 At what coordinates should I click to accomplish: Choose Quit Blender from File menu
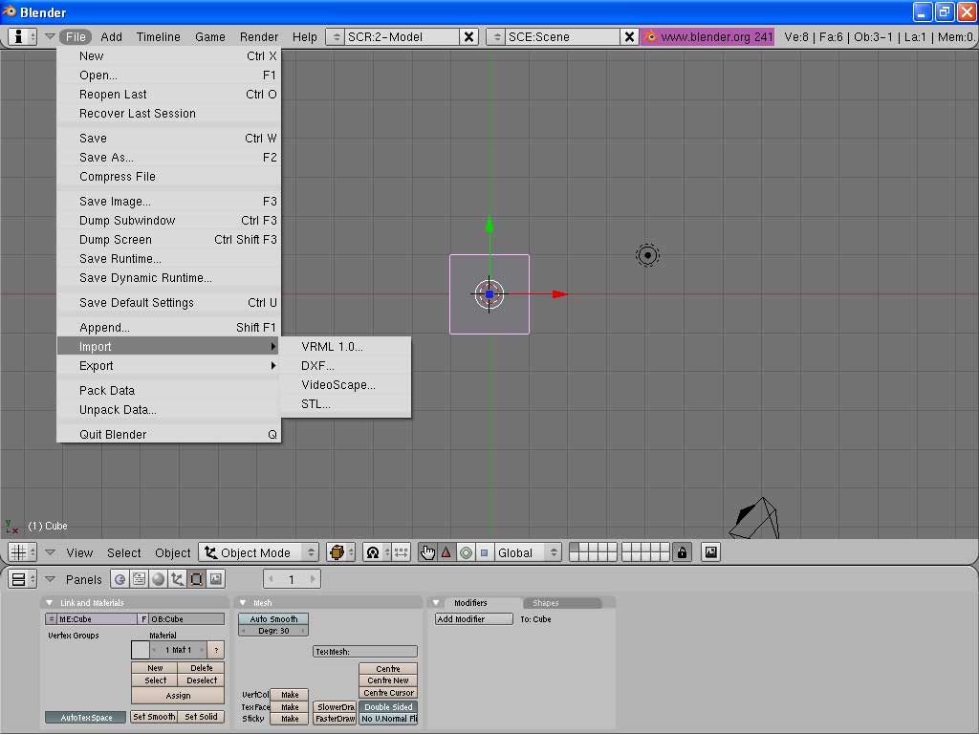pos(168,435)
